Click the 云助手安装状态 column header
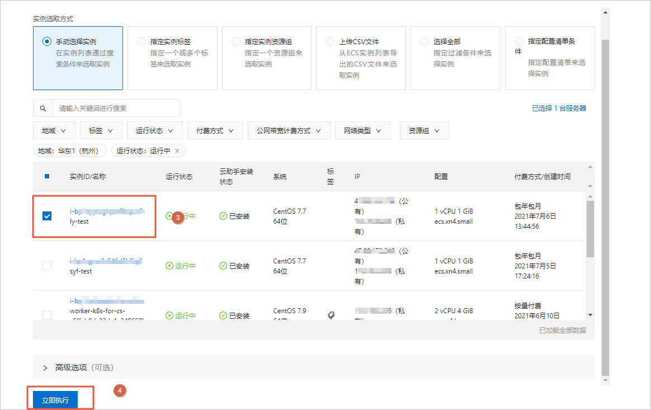This screenshot has width=651, height=410. 236,177
